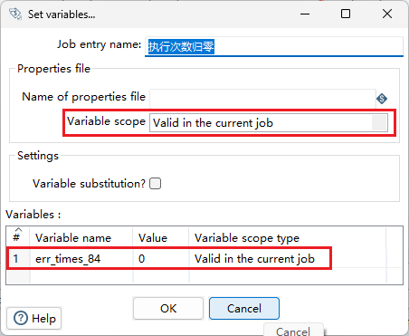The height and width of the screenshot is (336, 409).
Task: Sort by the # column header
Action: (17, 236)
